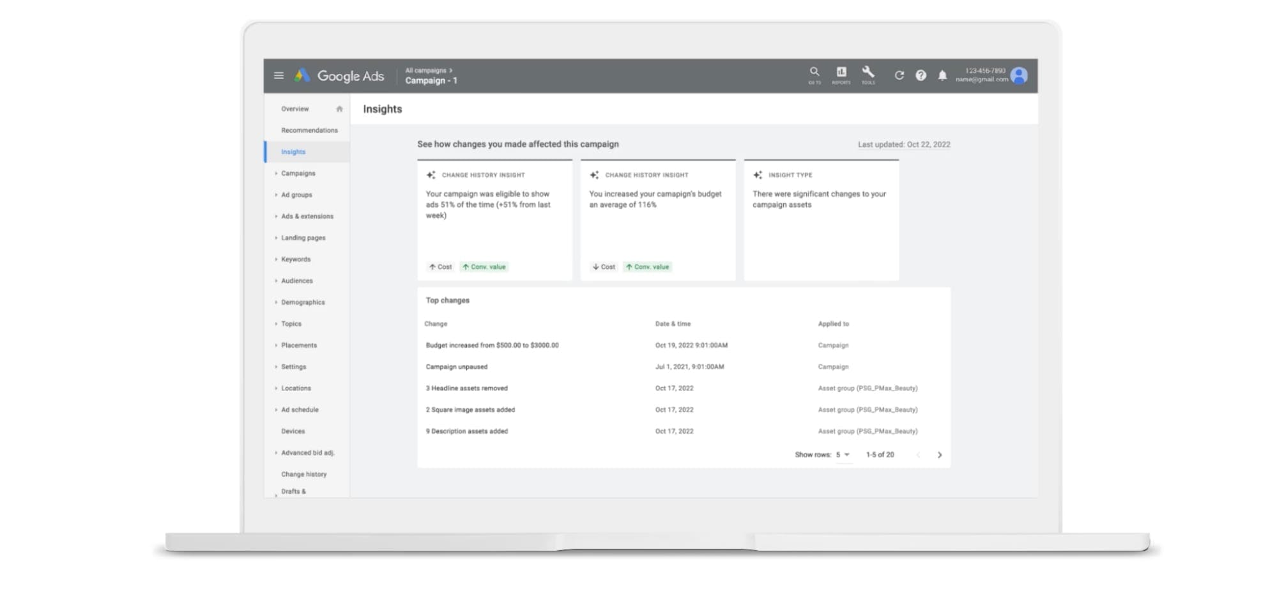The image size is (1277, 600).
Task: Click the 'Change' column header
Action: click(x=436, y=324)
